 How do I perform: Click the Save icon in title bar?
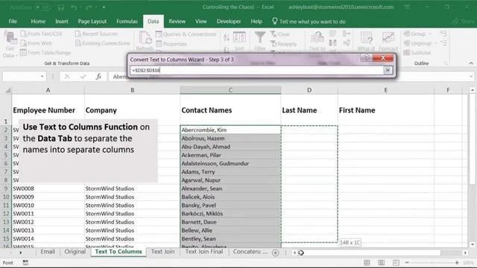(61, 7)
